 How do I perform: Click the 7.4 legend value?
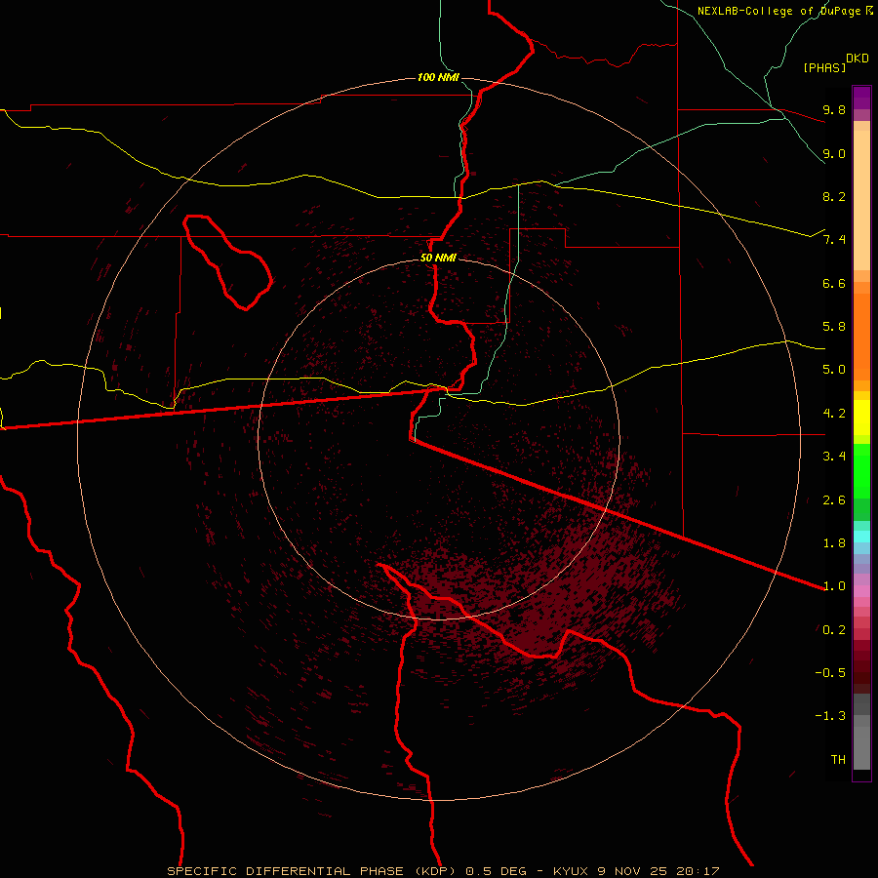(x=834, y=240)
